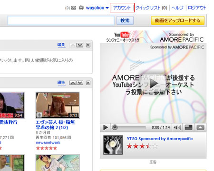Move first module down with arrow icon
Screen dimensions: 214x171
tap(80, 45)
